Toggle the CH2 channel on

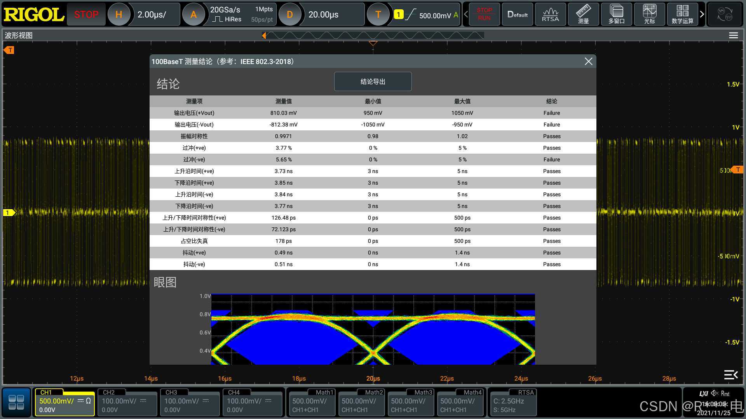coord(127,402)
